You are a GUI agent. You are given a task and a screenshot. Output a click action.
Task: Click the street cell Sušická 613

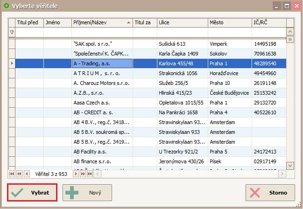[183, 44]
